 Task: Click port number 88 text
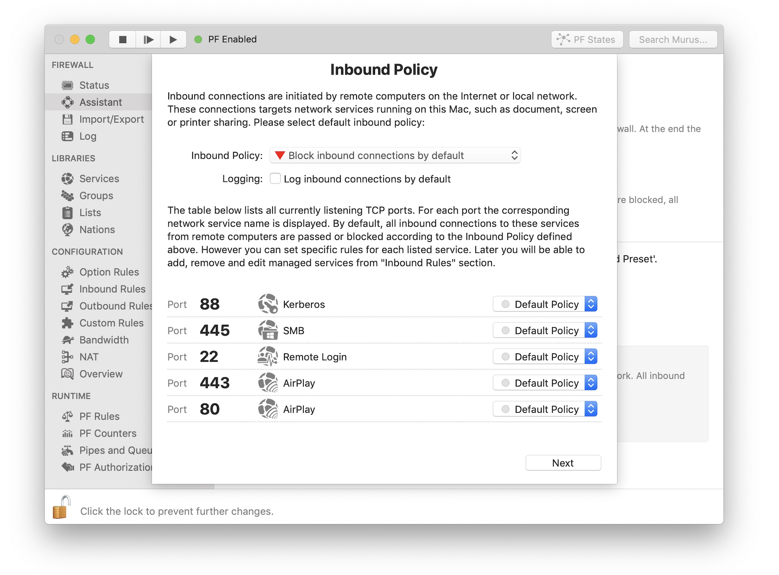210,304
